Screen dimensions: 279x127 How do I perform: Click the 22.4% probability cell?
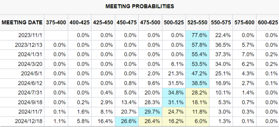(x=221, y=35)
